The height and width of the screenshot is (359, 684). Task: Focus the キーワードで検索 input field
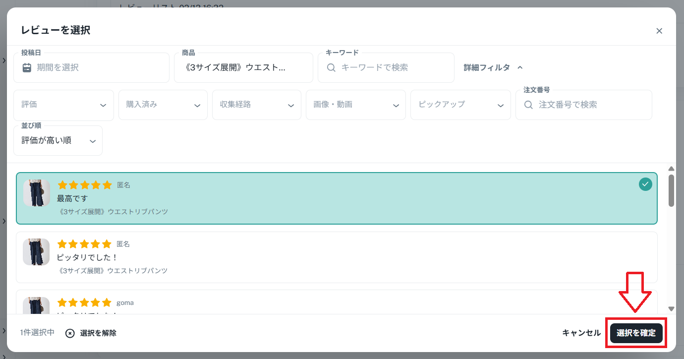(392, 67)
